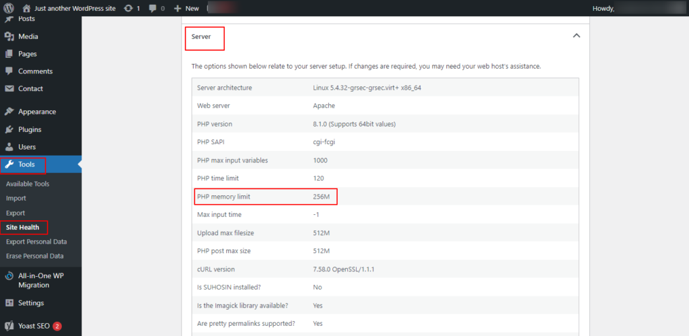The height and width of the screenshot is (336, 689).
Task: Open the Tools menu
Action: (27, 164)
